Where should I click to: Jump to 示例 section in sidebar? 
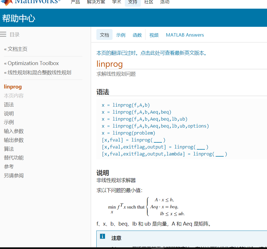coord(9,122)
